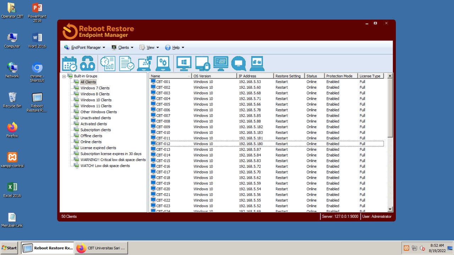This screenshot has width=454, height=255.
Task: Collapse the Built-in Groups tree node
Action: point(64,76)
